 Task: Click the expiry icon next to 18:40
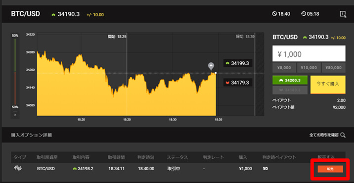click(274, 14)
